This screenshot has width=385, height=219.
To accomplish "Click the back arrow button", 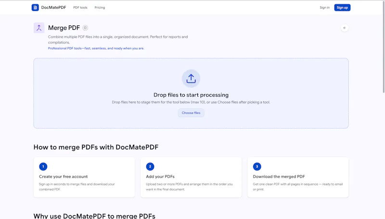I will click(345, 28).
